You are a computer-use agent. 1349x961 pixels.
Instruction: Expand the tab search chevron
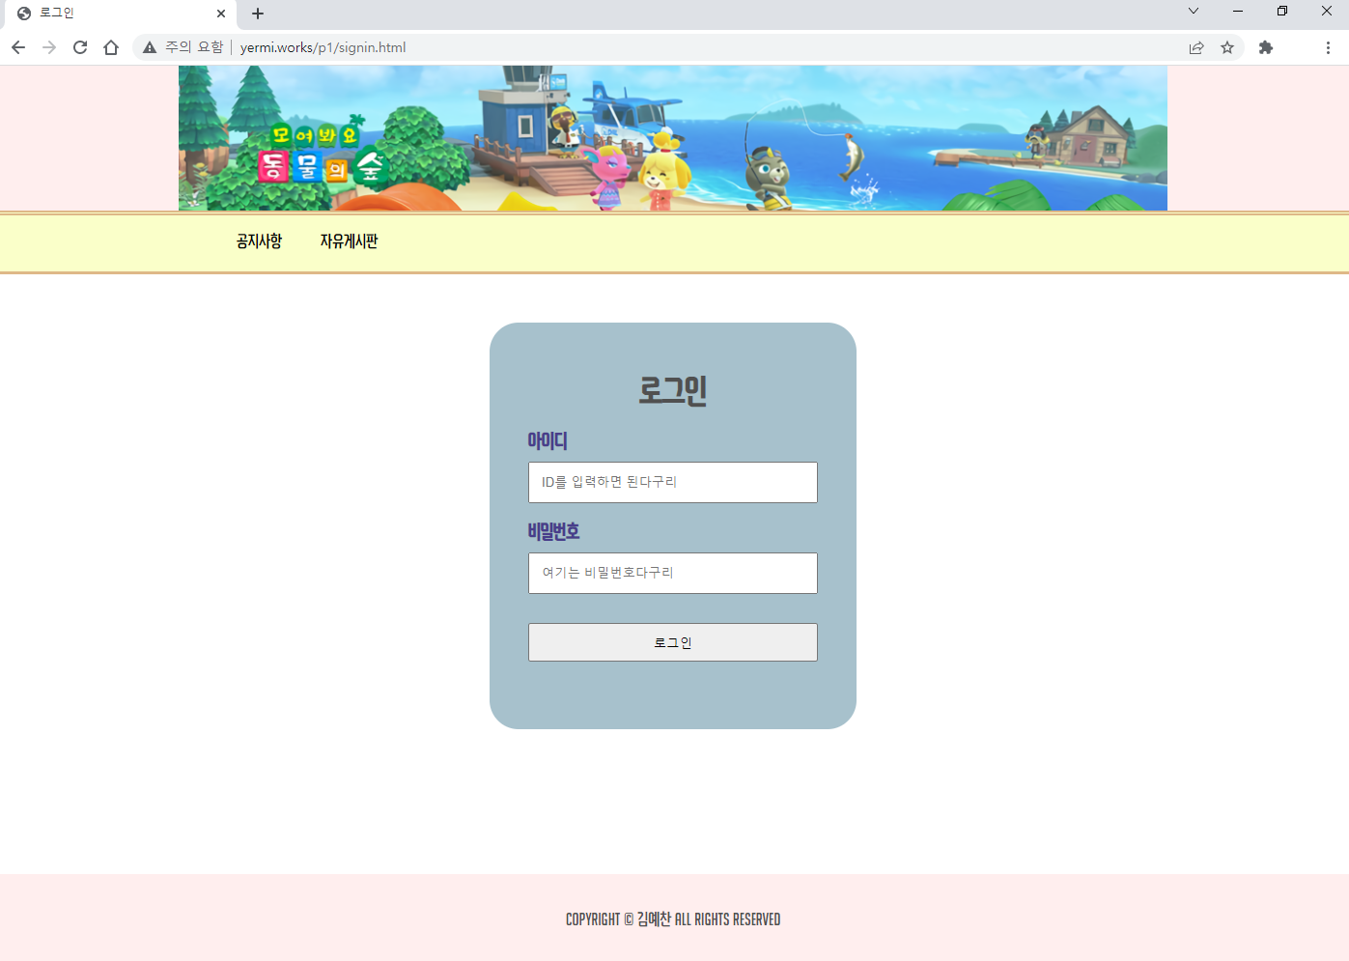pyautogui.click(x=1194, y=11)
